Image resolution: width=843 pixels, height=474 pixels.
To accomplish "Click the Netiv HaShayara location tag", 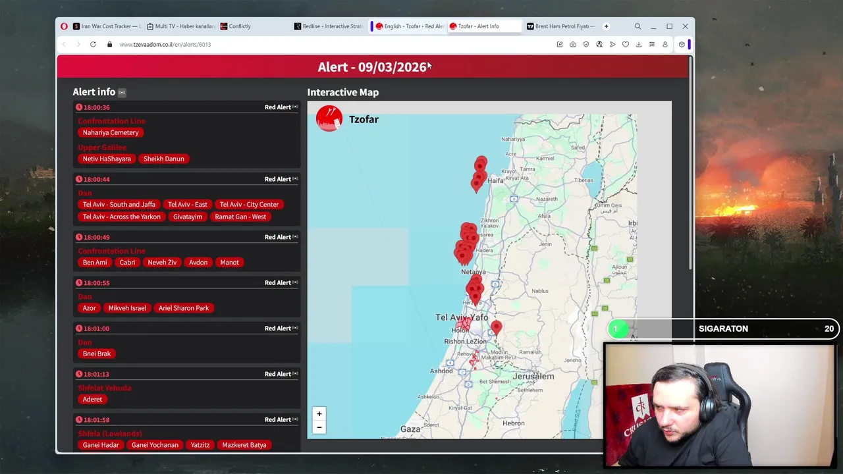I will (107, 159).
